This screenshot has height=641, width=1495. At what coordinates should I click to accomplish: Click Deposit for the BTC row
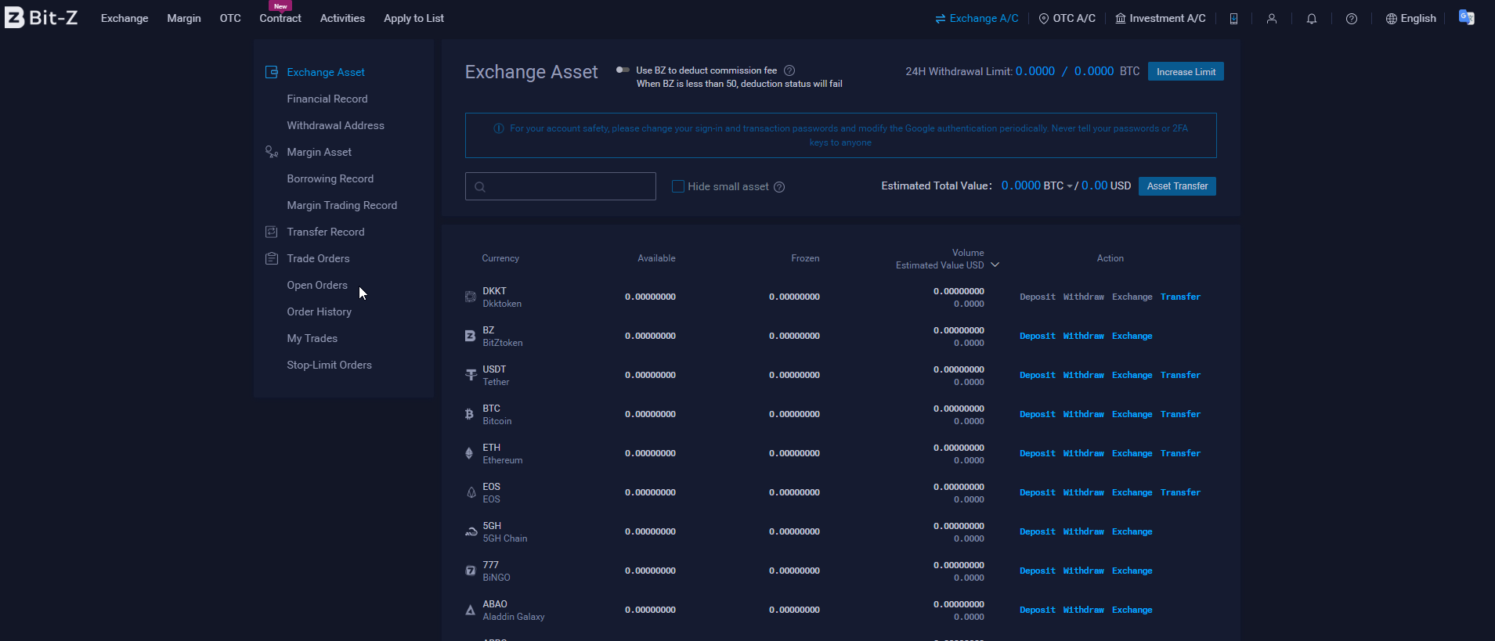(1038, 414)
